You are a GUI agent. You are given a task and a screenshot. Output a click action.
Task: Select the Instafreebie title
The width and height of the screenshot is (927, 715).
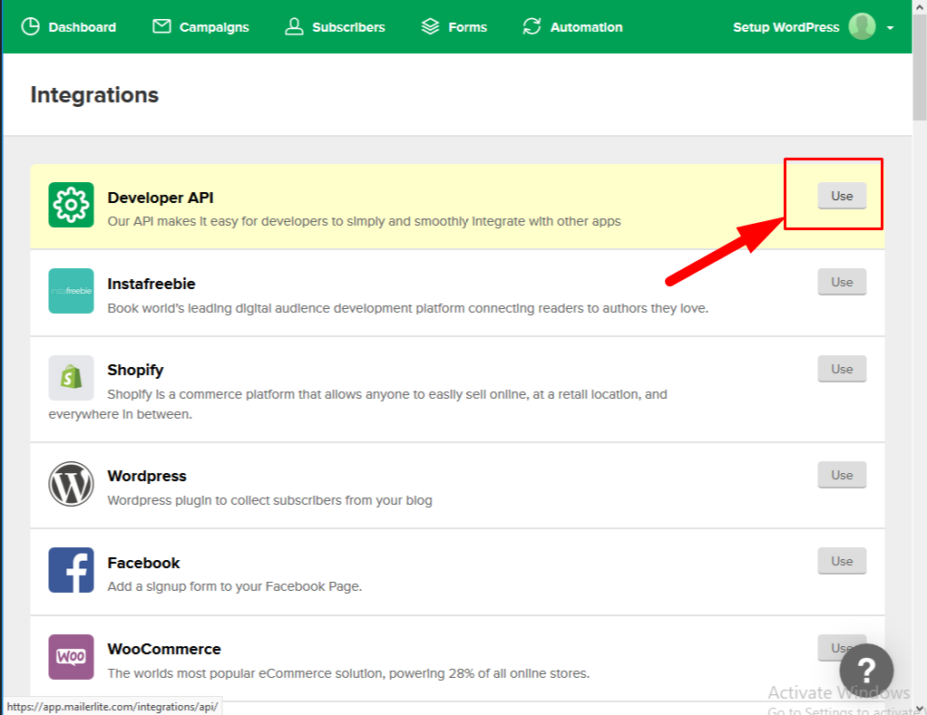pyautogui.click(x=151, y=284)
